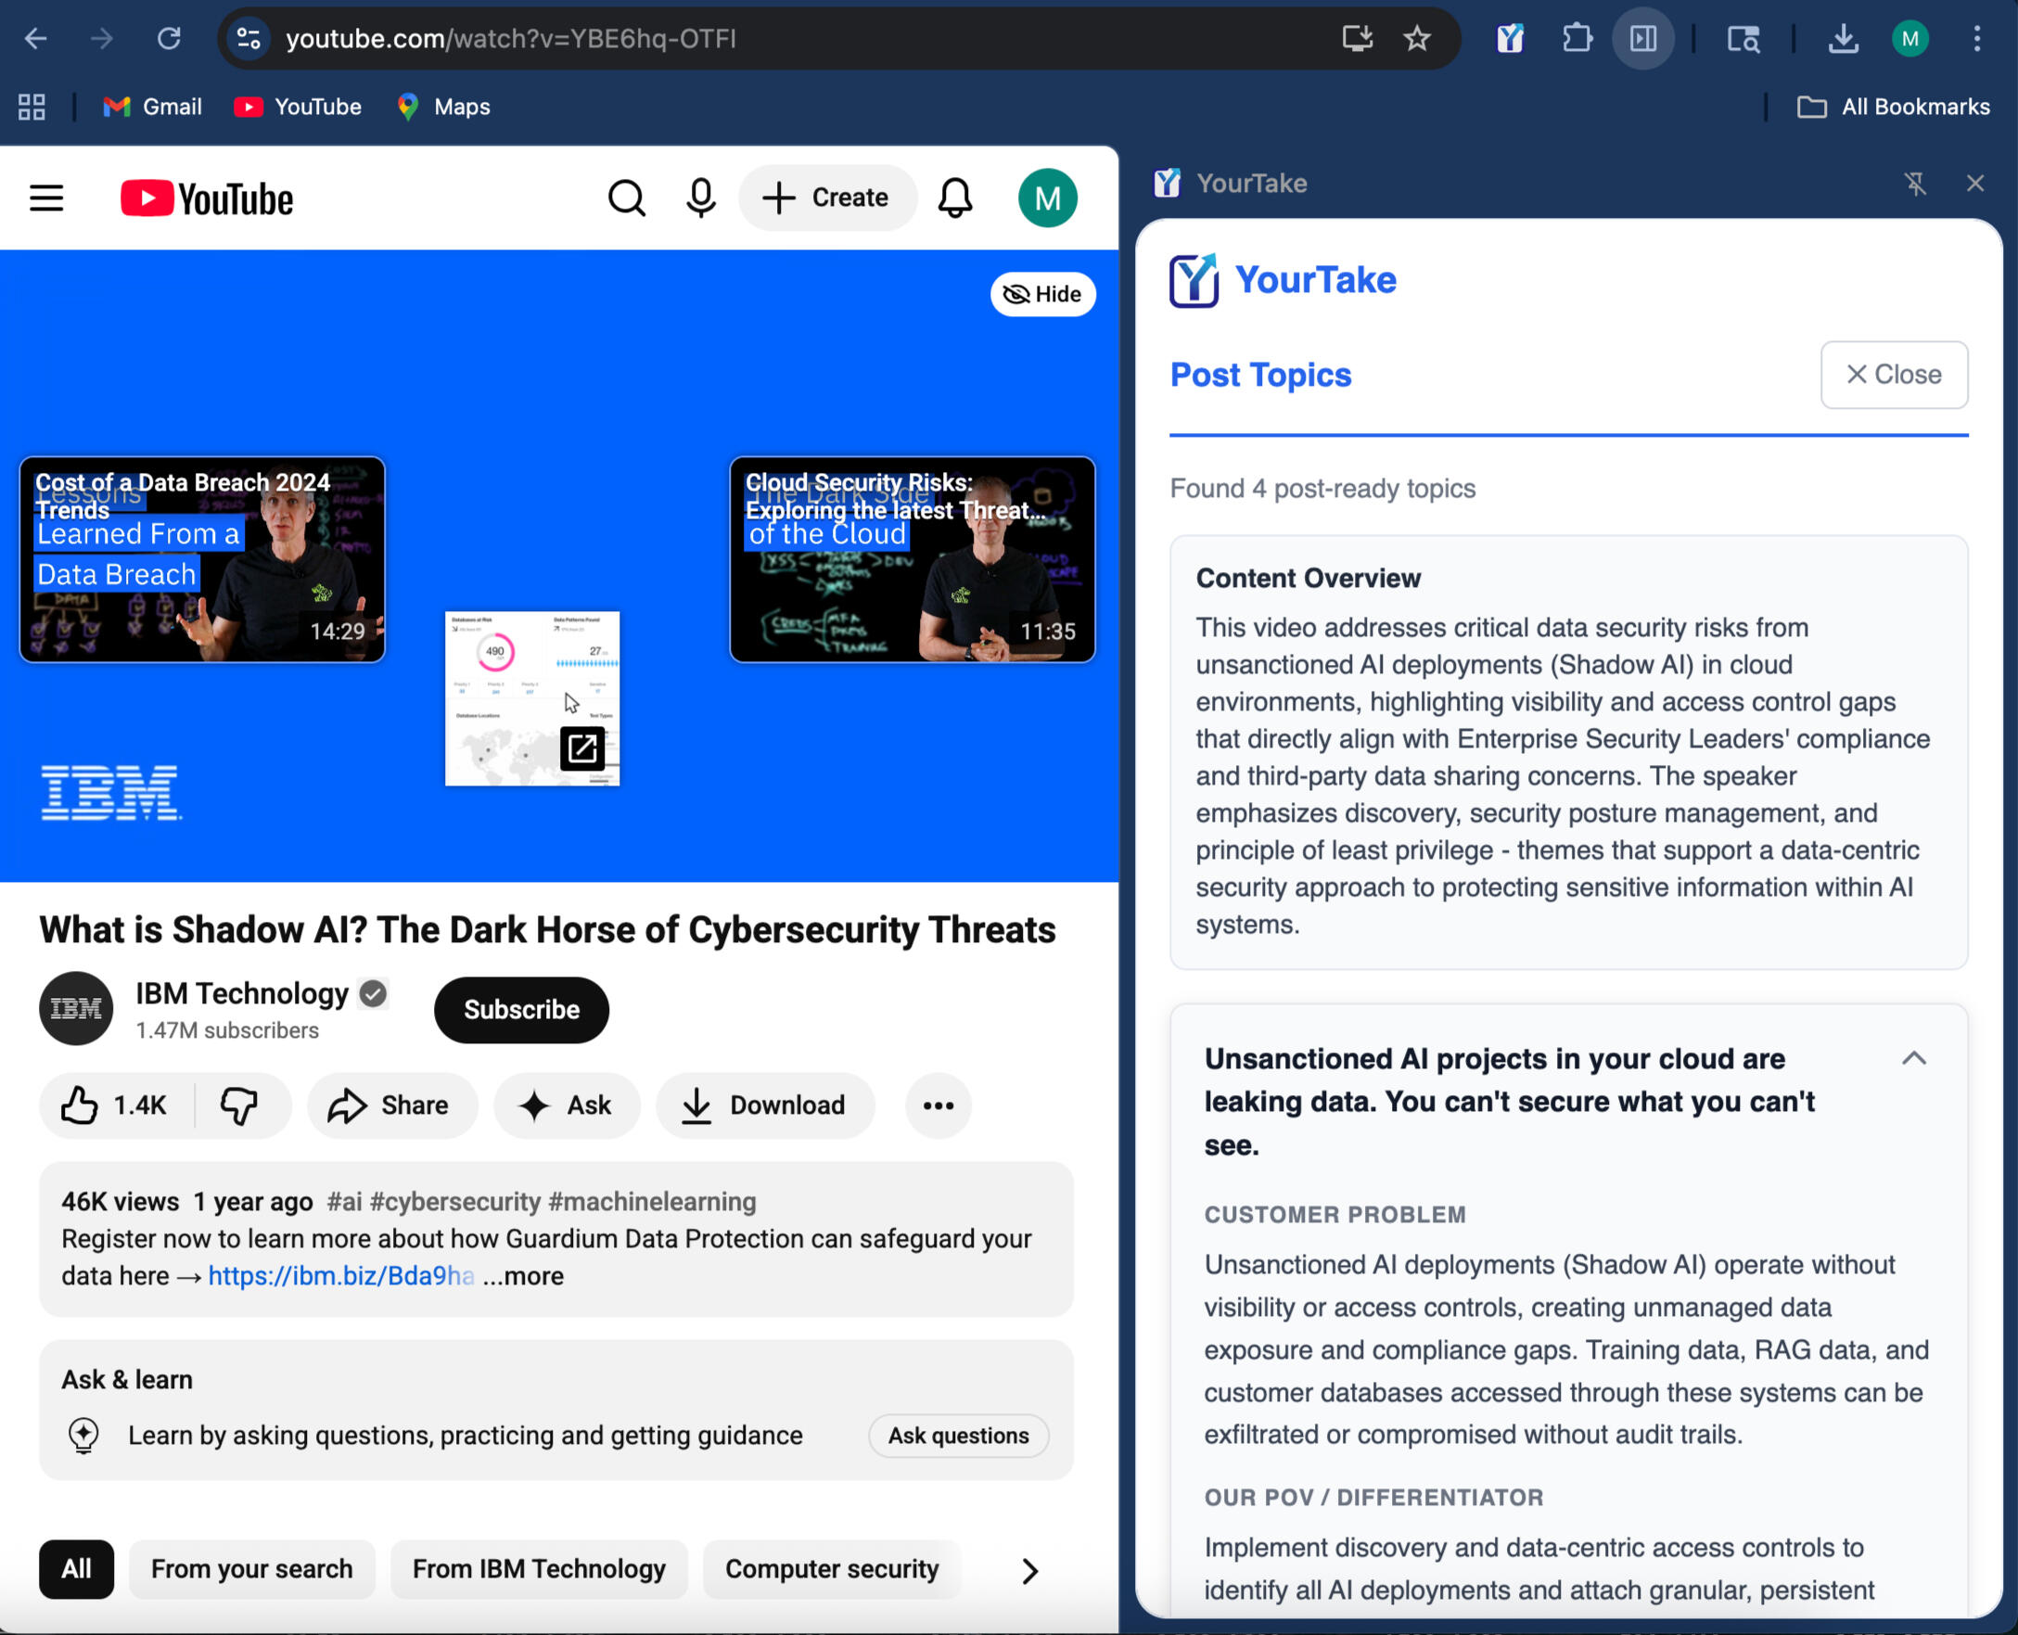Expand the description with ...more
The width and height of the screenshot is (2018, 1635).
524,1275
